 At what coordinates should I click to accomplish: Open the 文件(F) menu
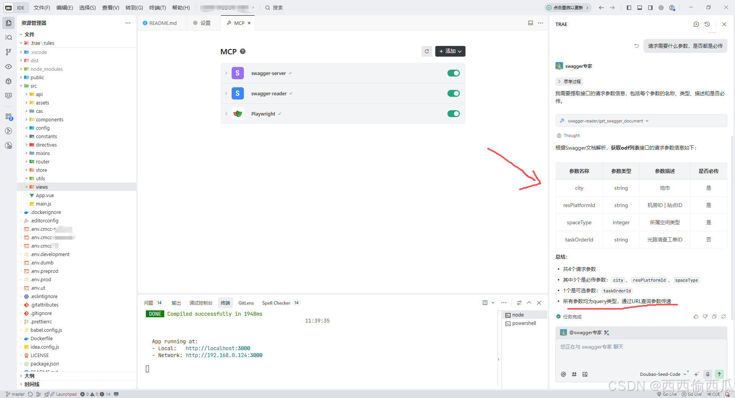coord(42,8)
